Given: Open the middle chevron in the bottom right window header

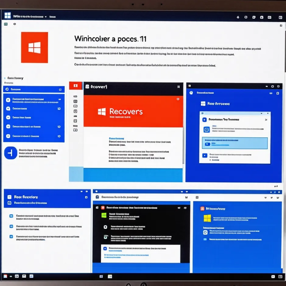Looking at the screenshot, I should tap(272, 198).
